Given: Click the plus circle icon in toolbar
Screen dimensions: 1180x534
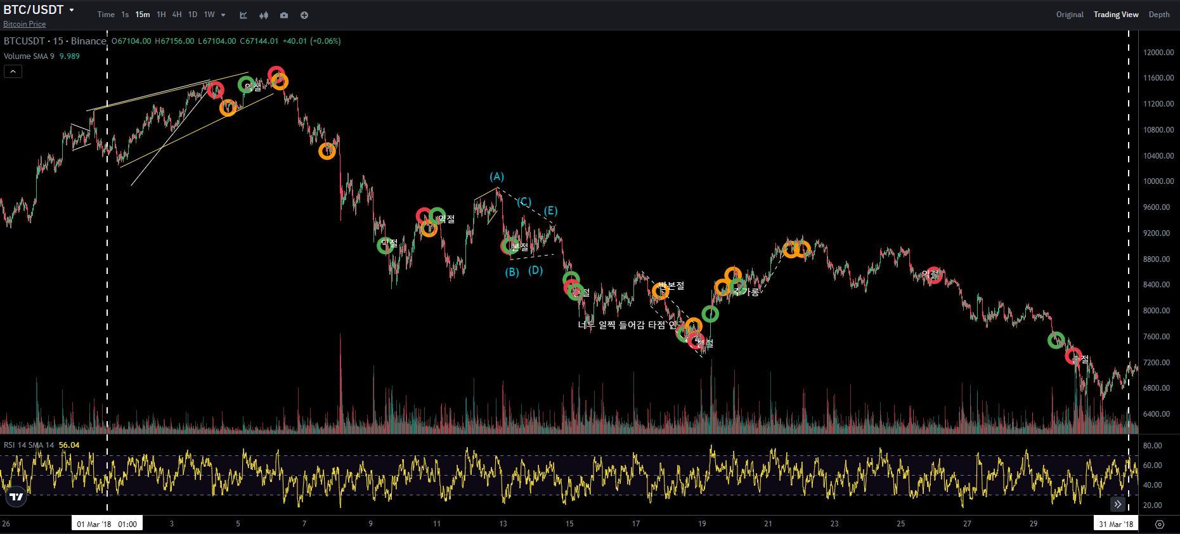Looking at the screenshot, I should (x=304, y=15).
